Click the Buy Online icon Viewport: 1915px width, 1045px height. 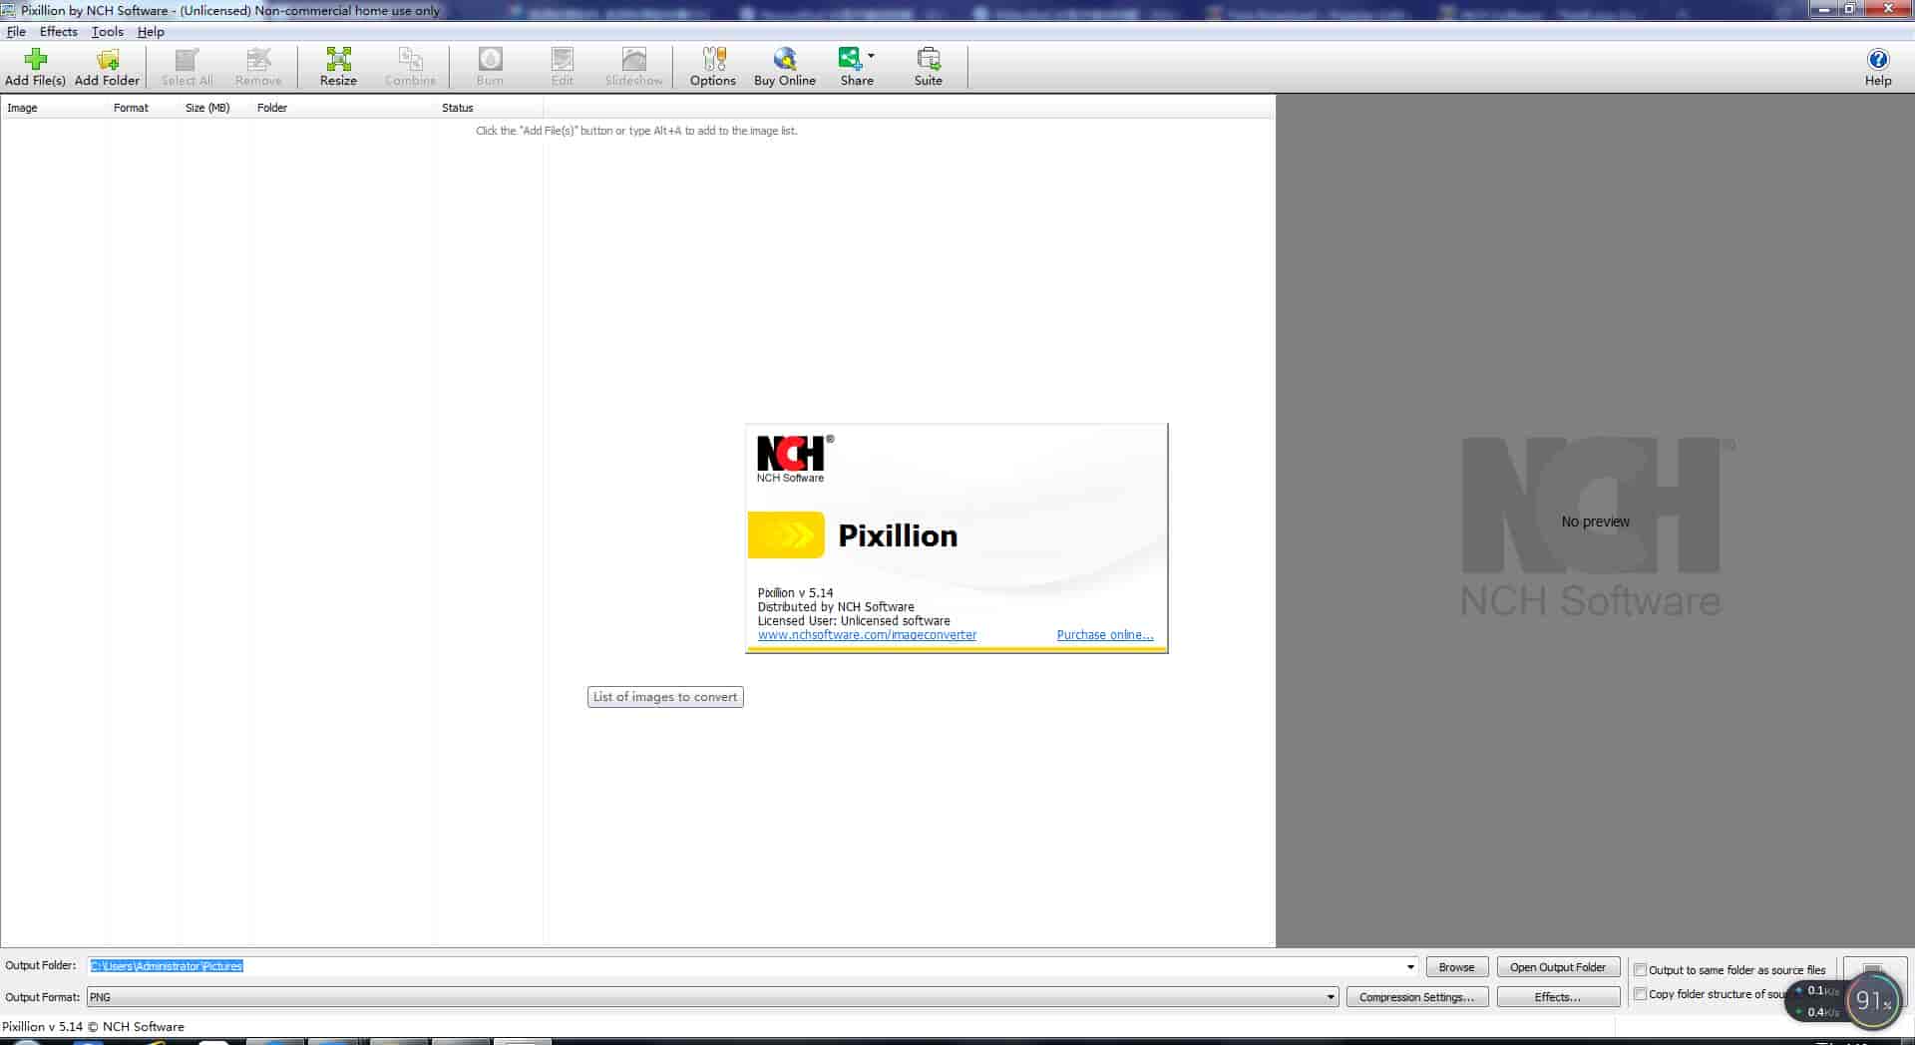coord(785,66)
